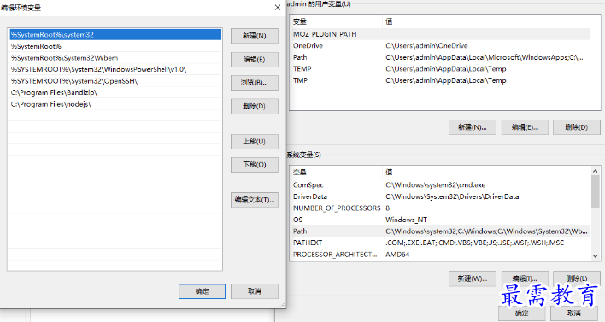Select TEMP row in user variables
Image resolution: width=605 pixels, height=322 pixels.
441,69
